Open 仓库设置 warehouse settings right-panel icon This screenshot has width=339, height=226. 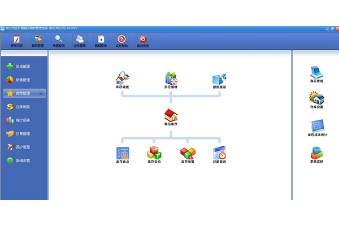pyautogui.click(x=317, y=100)
